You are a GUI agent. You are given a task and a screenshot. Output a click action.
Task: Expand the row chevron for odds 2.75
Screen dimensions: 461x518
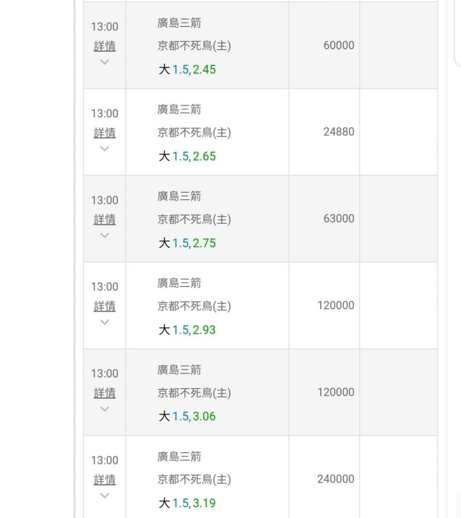(x=105, y=236)
